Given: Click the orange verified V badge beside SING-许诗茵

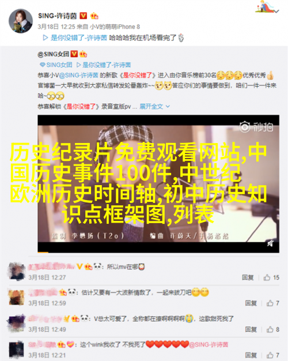Looking at the screenshot, I should (83, 16).
